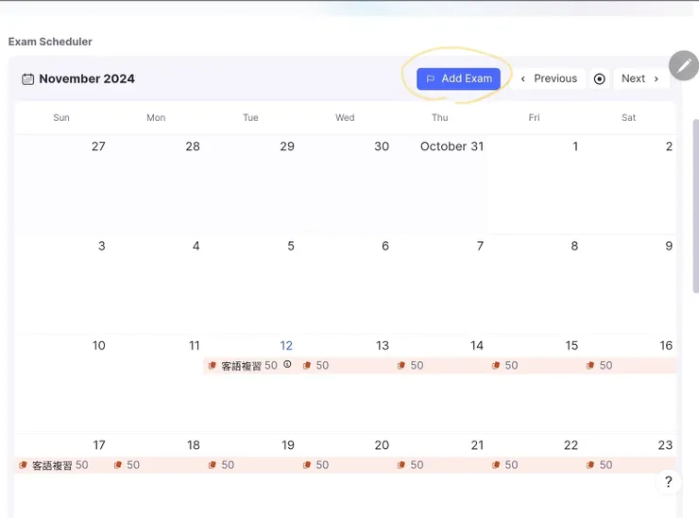Click the Add Exam button
Screen dimensions: 699x518
pos(458,78)
